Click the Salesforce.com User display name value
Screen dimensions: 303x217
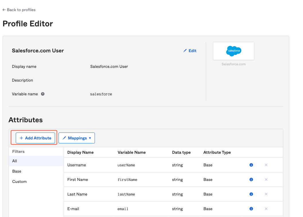[x=109, y=66]
